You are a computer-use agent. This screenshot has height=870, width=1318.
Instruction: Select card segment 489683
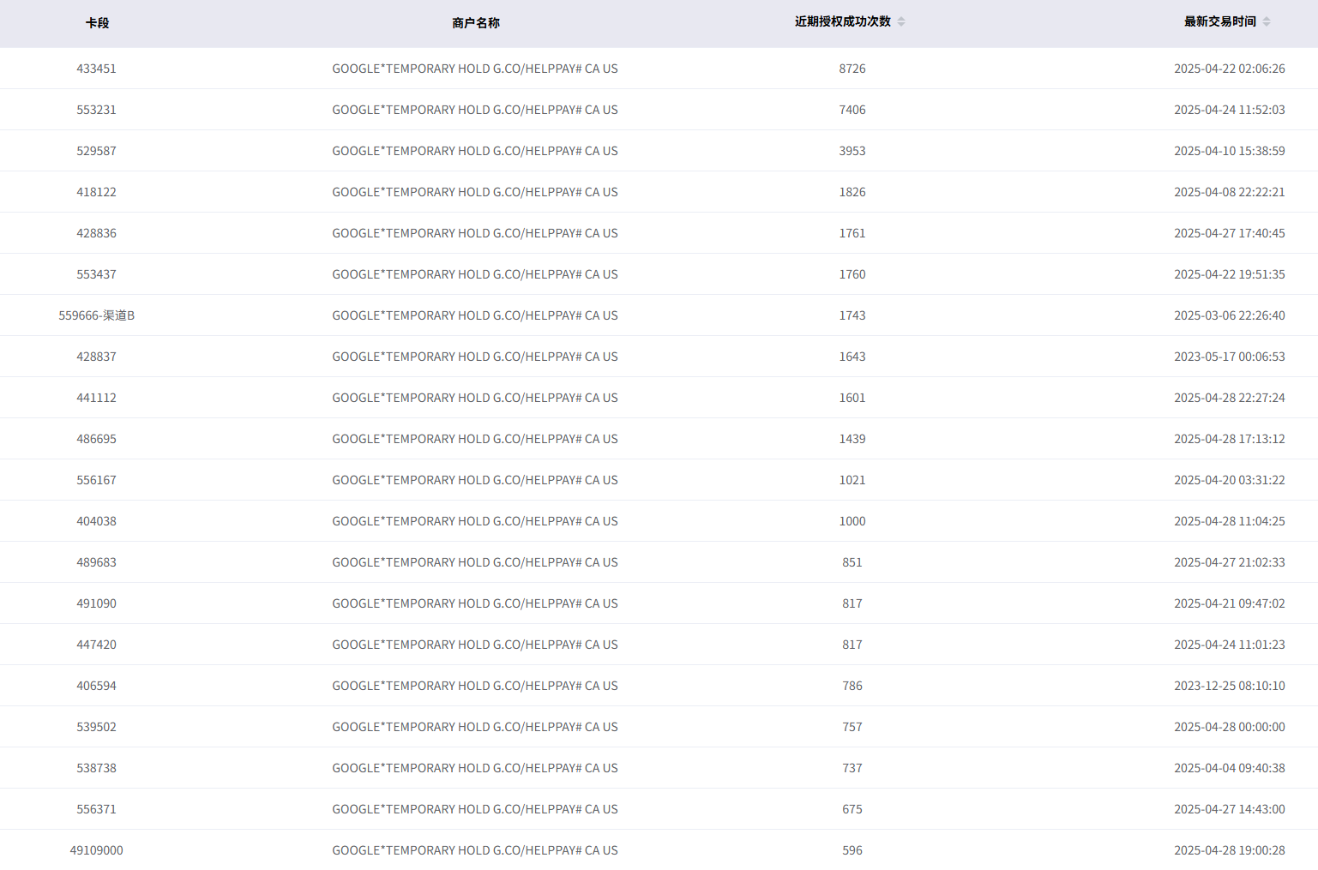click(96, 562)
